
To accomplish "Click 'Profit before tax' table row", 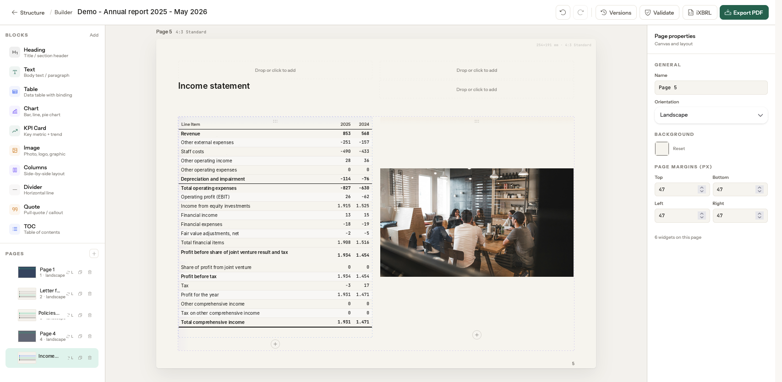I will click(275, 276).
